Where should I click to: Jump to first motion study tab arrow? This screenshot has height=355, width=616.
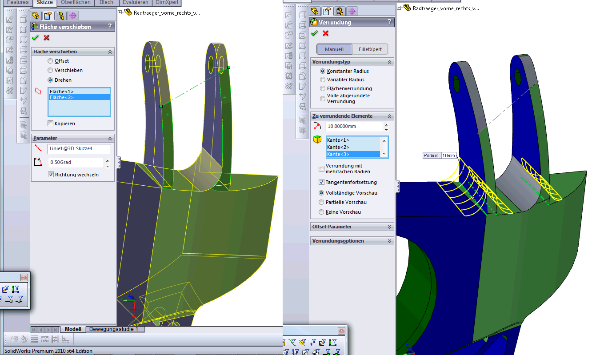coord(34,329)
